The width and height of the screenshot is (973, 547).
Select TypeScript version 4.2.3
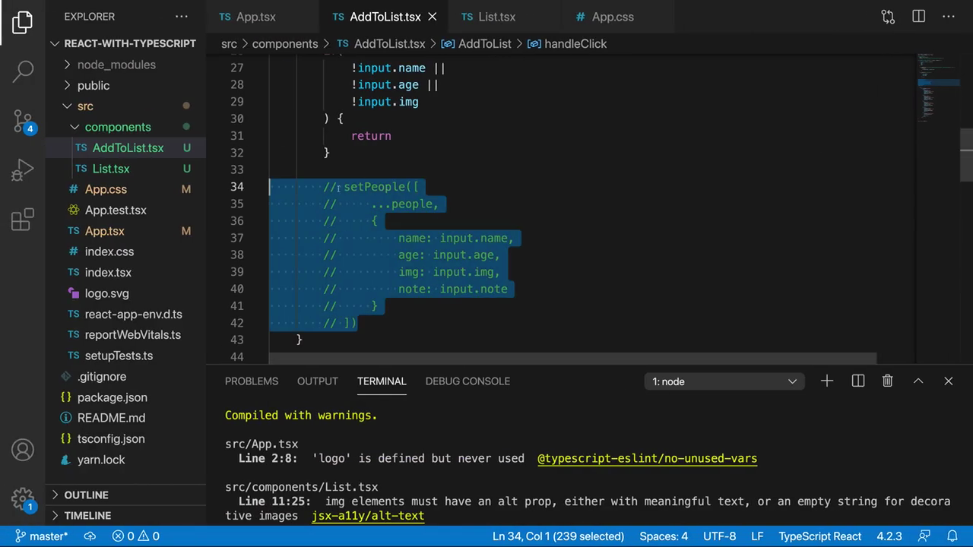pos(889,536)
